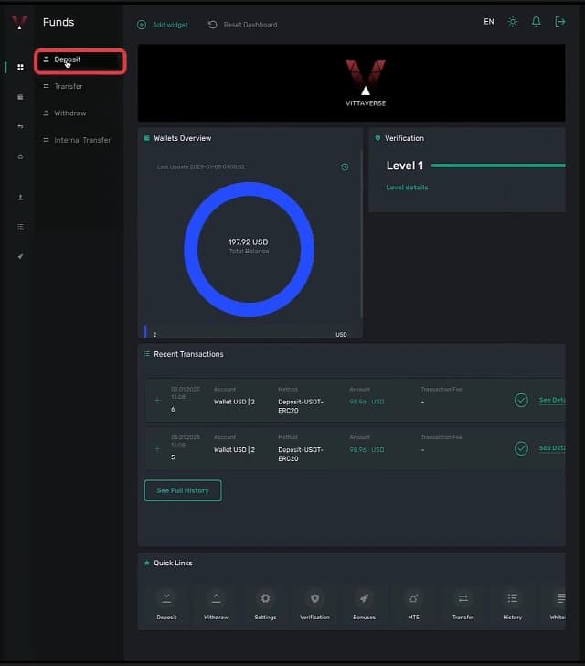Open the Transfer quick link

(x=463, y=606)
